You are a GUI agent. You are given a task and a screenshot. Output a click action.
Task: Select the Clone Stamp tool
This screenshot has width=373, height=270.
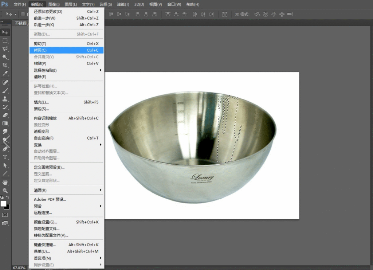pyautogui.click(x=5, y=99)
